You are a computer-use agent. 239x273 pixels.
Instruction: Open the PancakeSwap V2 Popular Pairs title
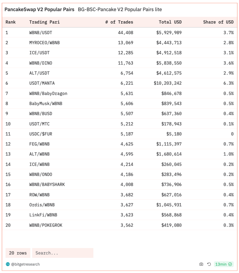(x=39, y=9)
